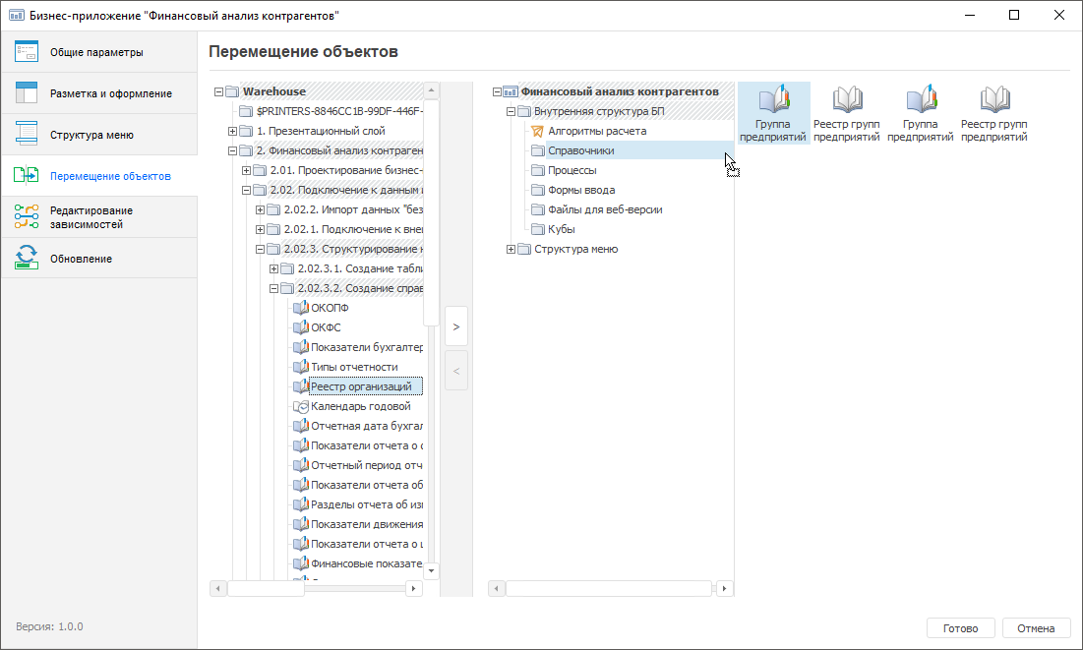The height and width of the screenshot is (650, 1083).
Task: Click the first Группа предприятий dictionary icon
Action: pos(773,99)
